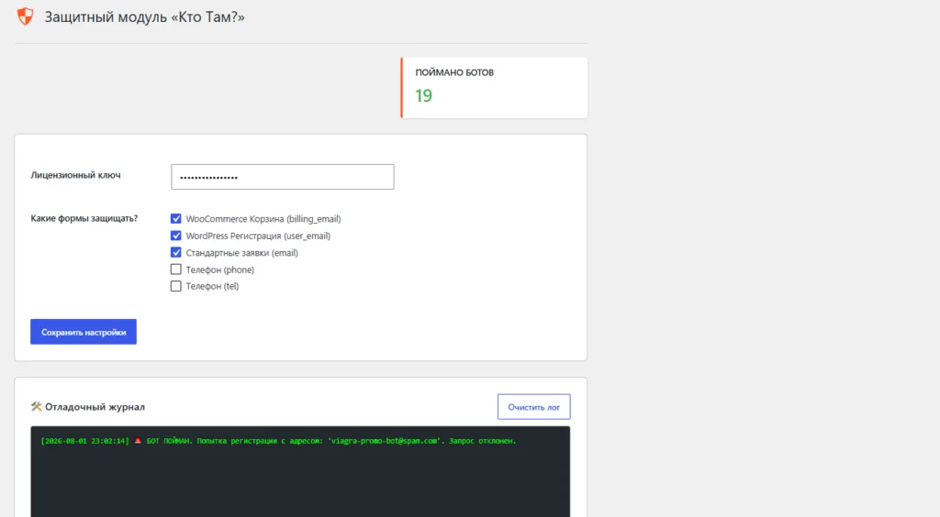Uncheck WordPress Регистрация (user_email) checkbox
This screenshot has width=940, height=517.
[175, 236]
